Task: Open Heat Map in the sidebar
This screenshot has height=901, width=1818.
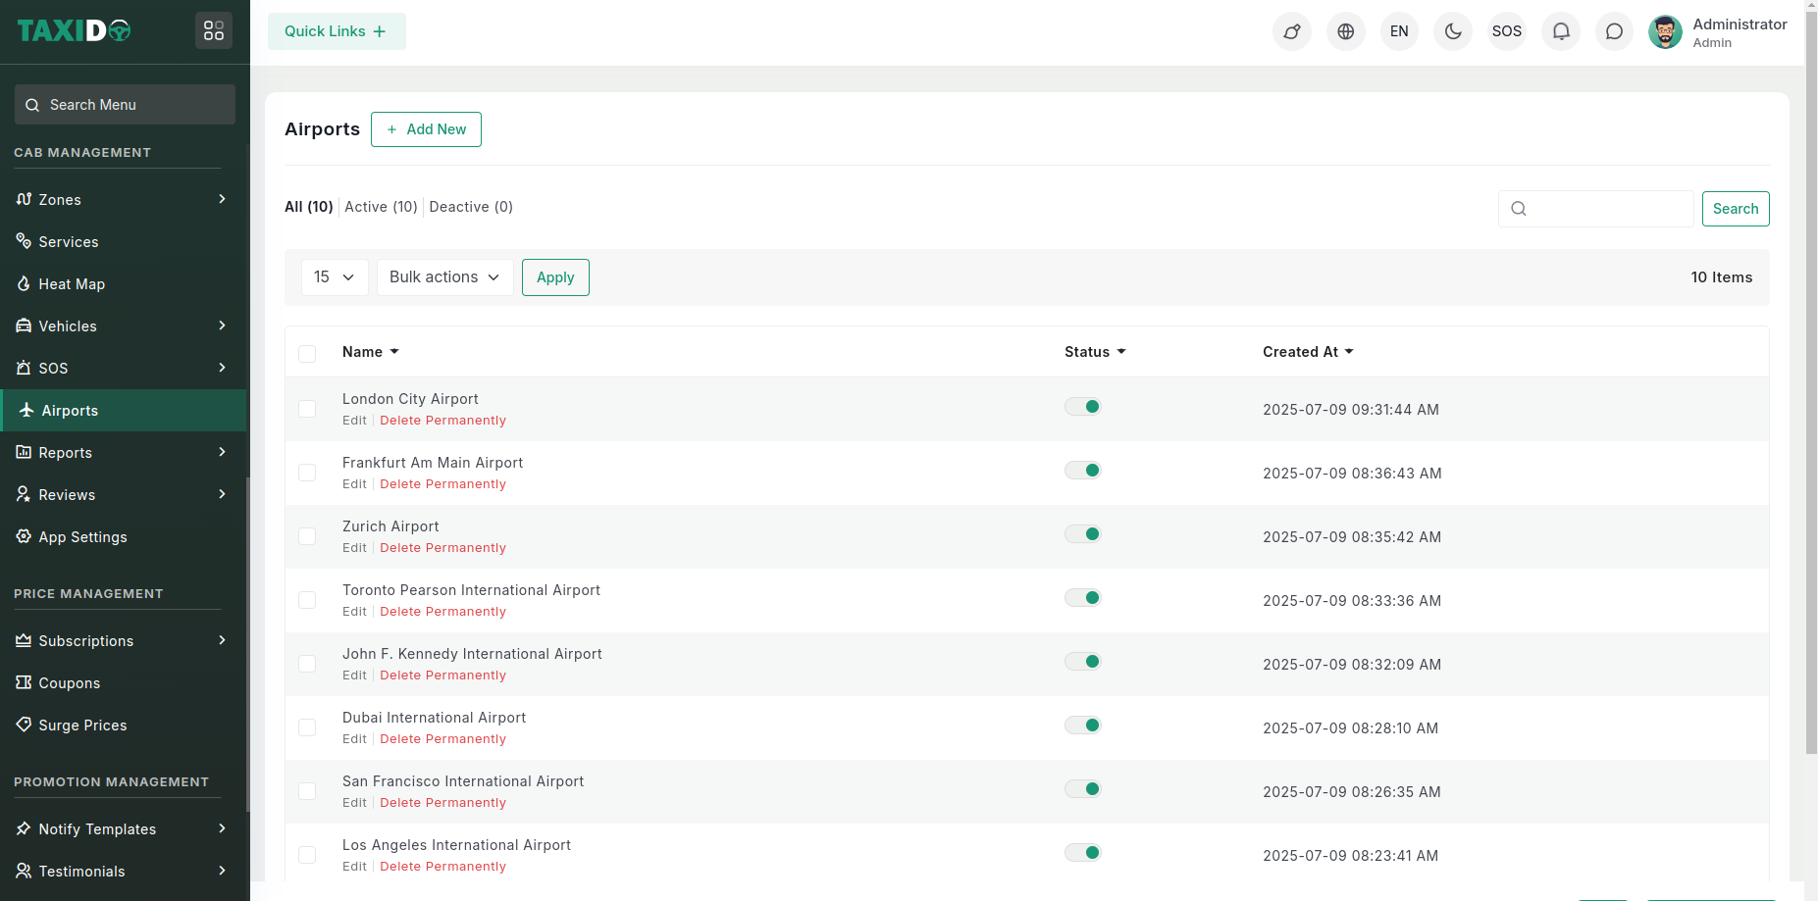Action: click(72, 284)
